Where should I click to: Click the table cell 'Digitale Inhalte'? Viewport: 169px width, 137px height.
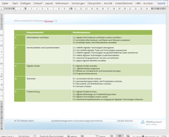pyautogui.click(x=34, y=66)
